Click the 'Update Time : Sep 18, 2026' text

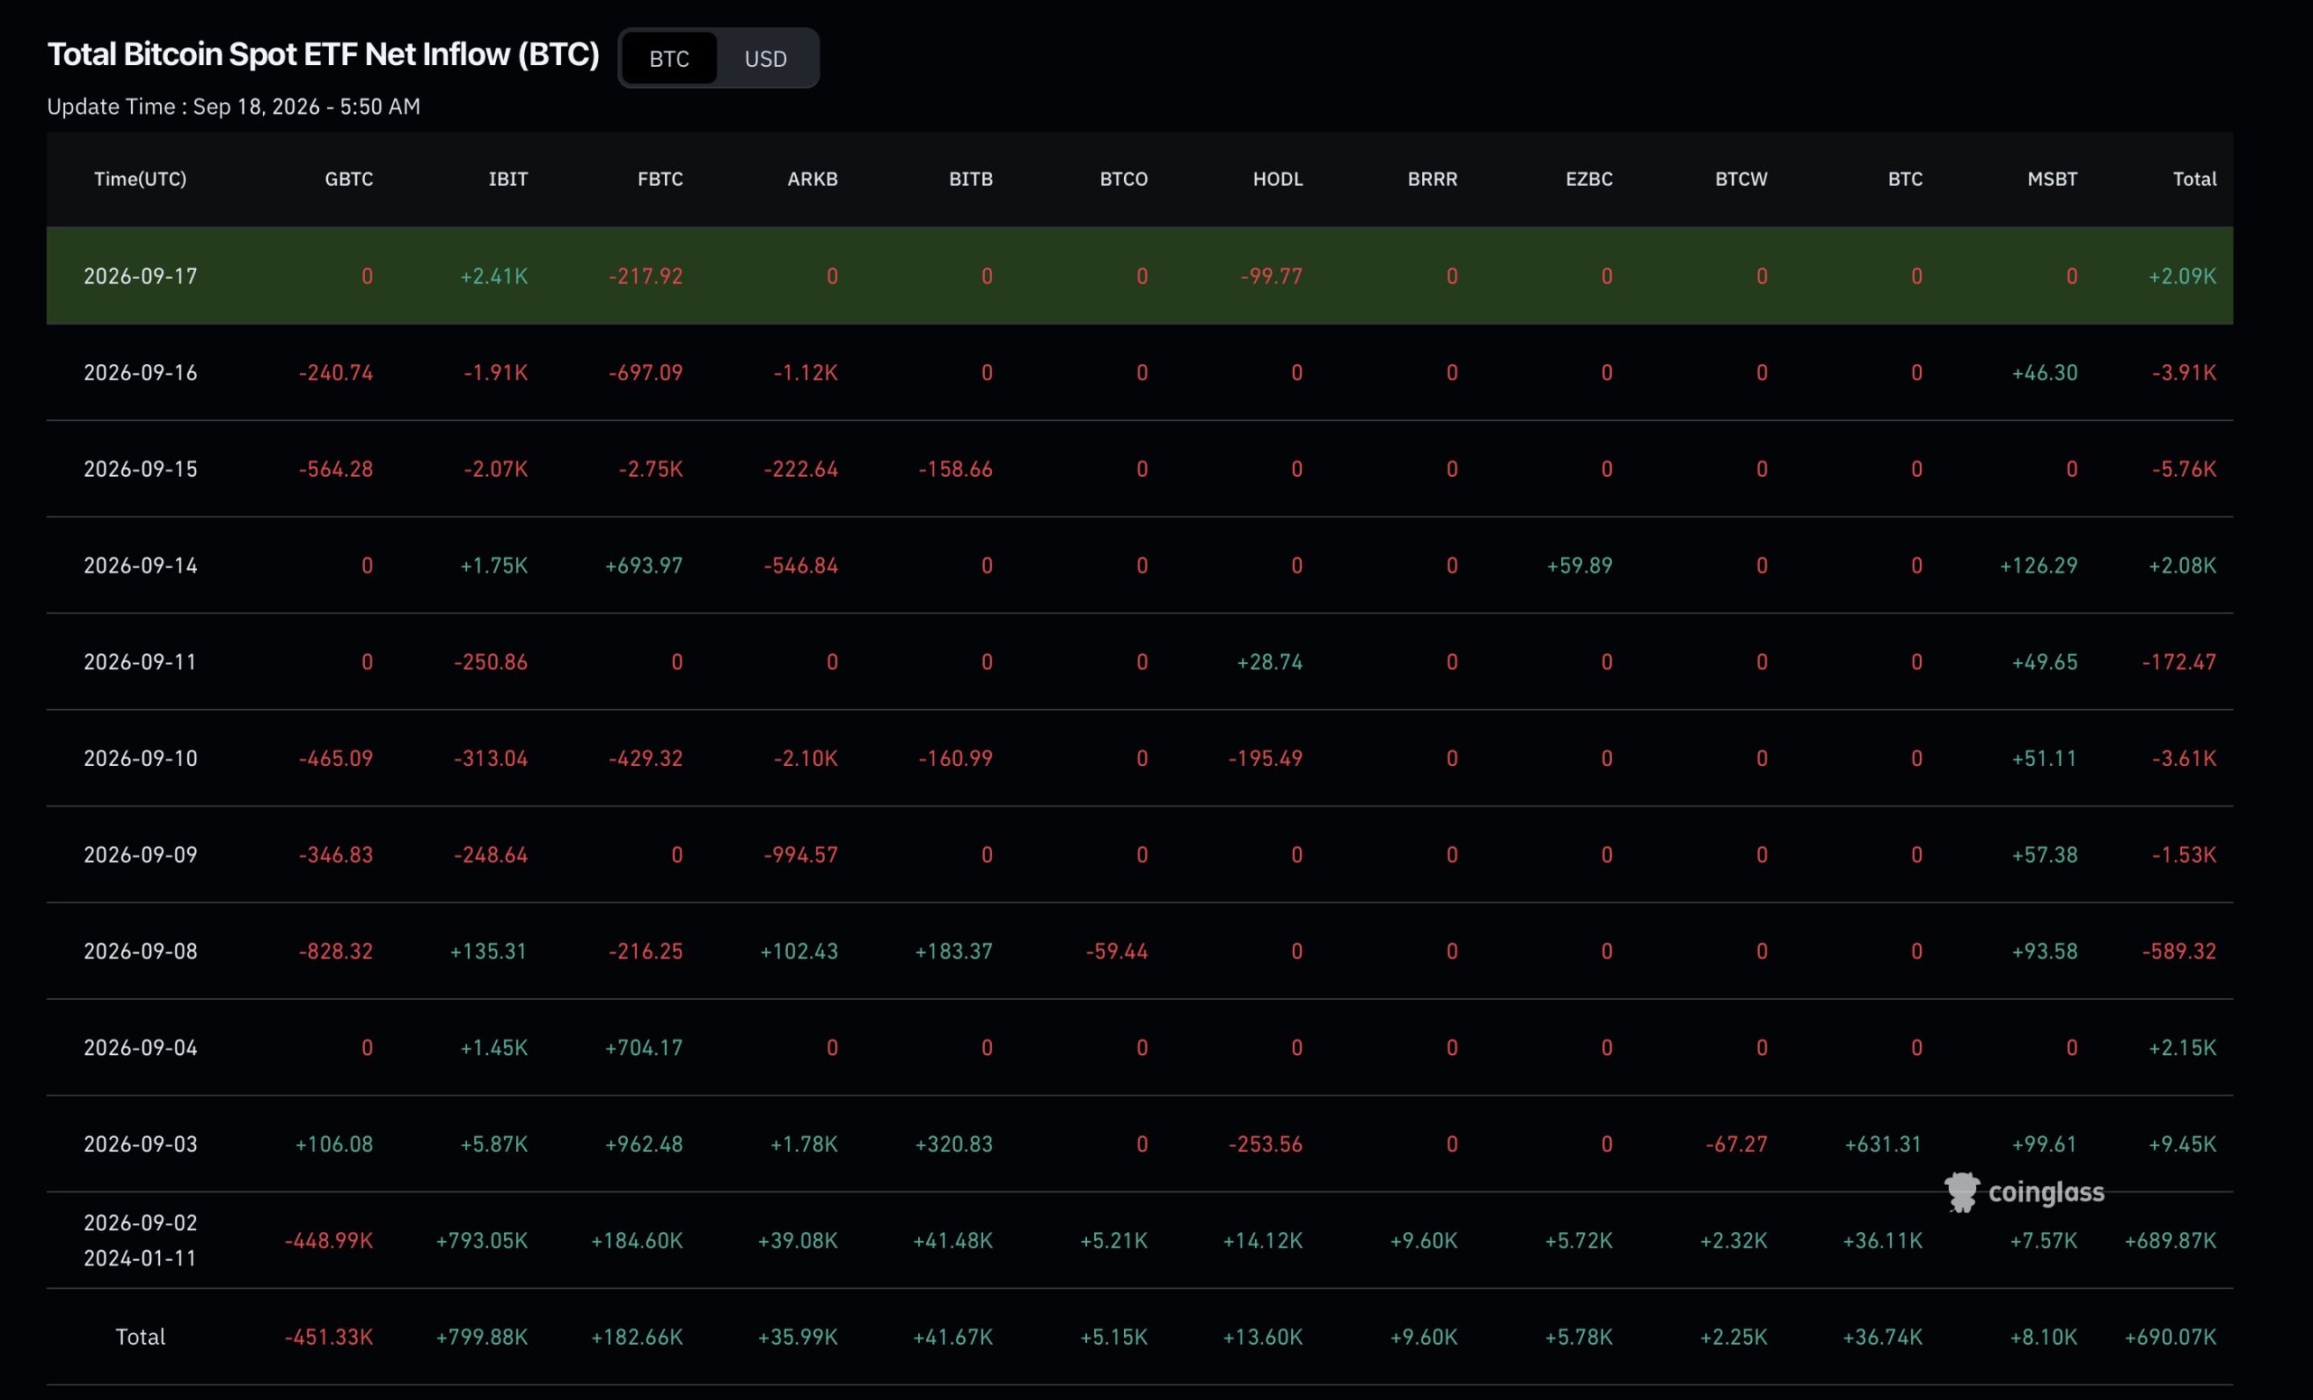point(183,106)
